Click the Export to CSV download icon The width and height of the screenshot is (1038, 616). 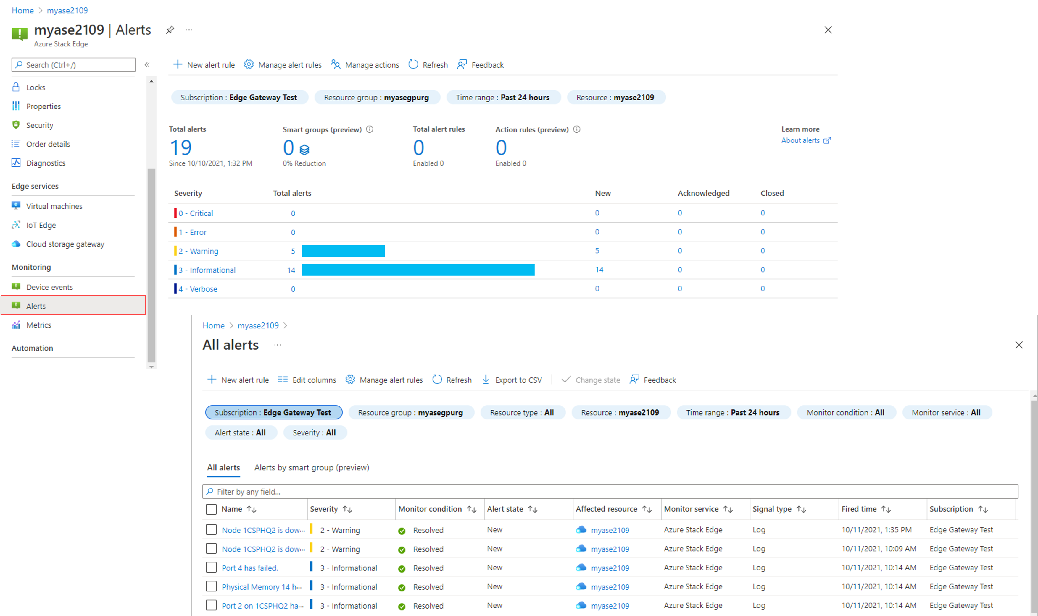(485, 380)
